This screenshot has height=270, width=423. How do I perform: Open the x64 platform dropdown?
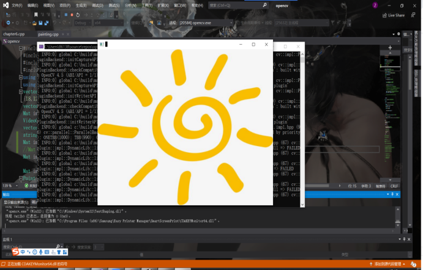click(108, 23)
